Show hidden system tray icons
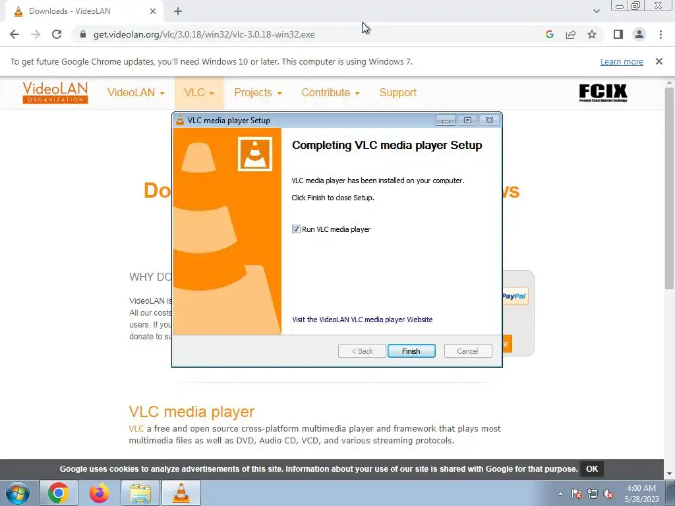The image size is (675, 506). point(560,493)
